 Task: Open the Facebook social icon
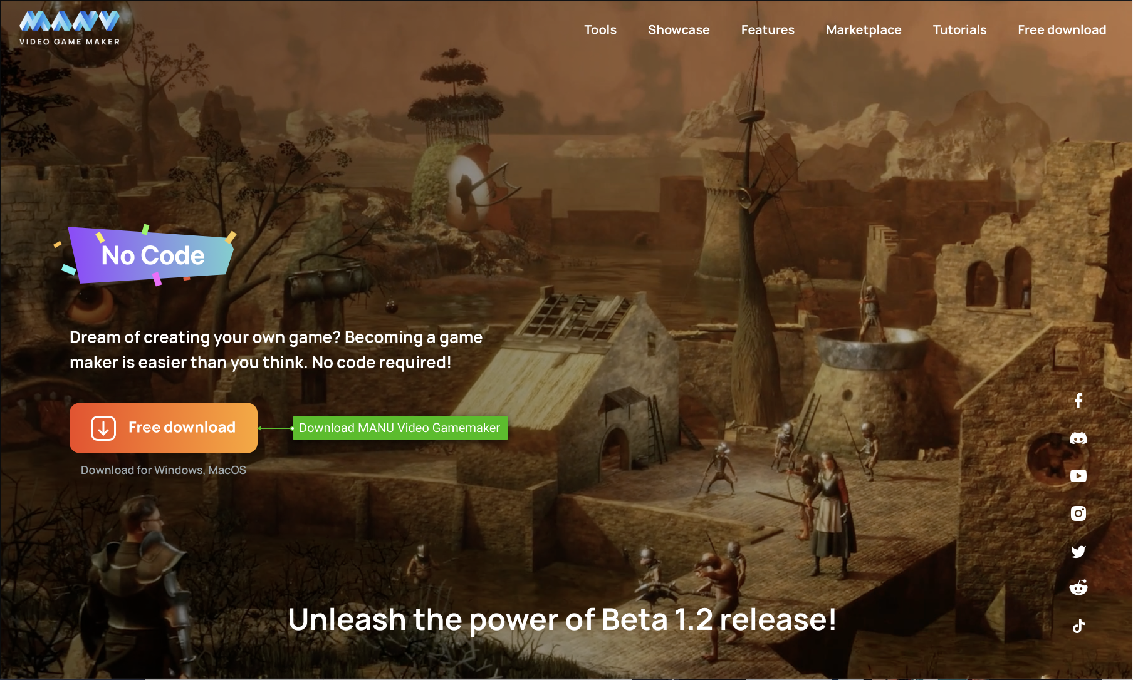click(1078, 401)
